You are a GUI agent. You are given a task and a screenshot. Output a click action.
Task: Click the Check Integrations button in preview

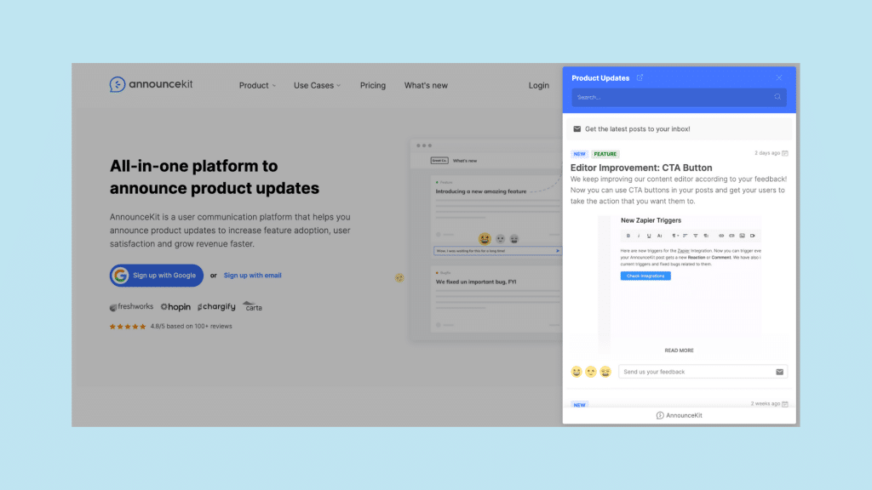645,276
